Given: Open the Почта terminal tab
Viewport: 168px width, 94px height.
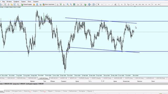Looking at the screenshot, I should [43, 91].
